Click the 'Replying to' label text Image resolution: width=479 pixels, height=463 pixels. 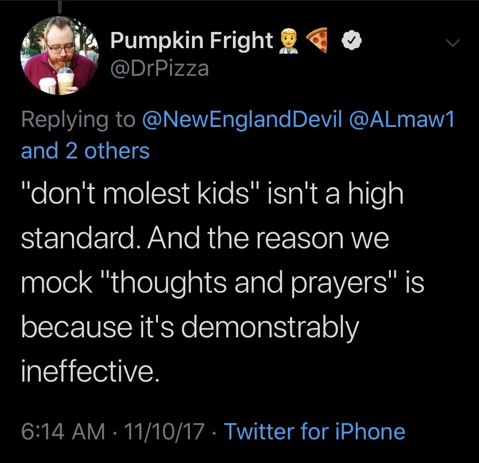(x=77, y=120)
